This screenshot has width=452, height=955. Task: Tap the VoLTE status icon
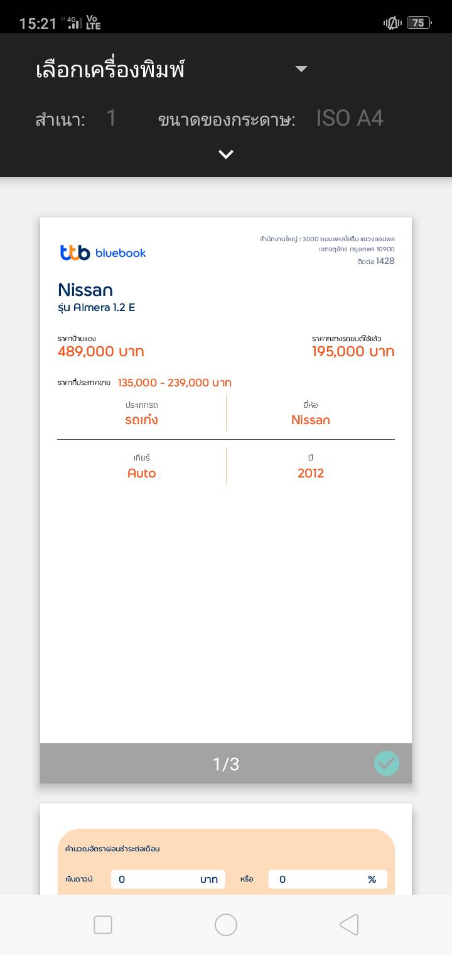click(93, 23)
